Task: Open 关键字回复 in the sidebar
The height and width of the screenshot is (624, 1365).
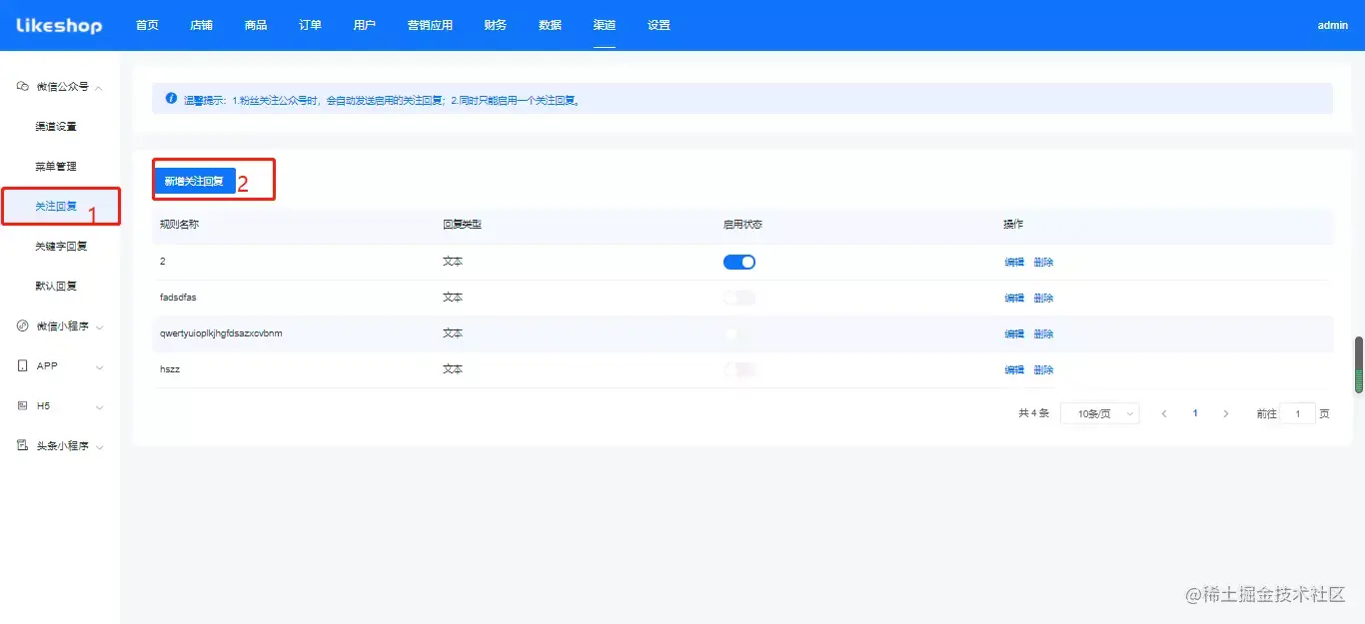Action: coord(61,247)
